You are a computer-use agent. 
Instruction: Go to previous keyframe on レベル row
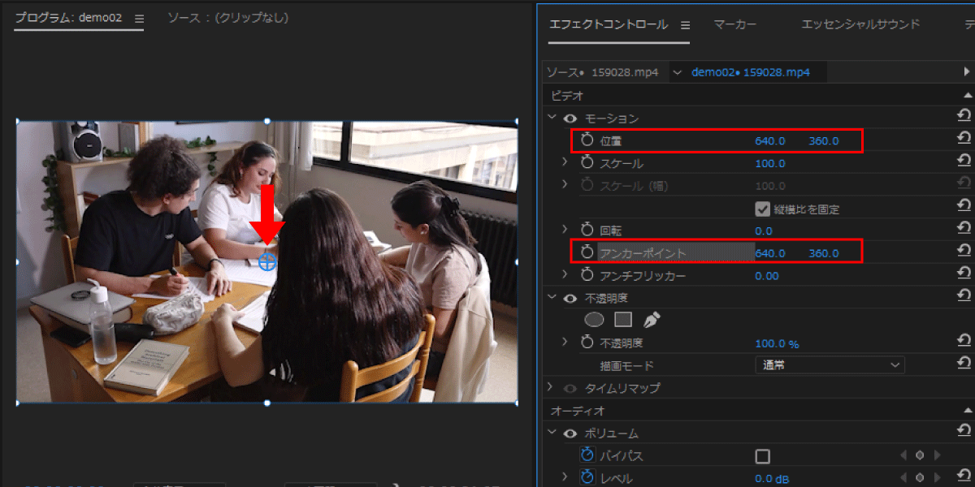[x=903, y=477]
